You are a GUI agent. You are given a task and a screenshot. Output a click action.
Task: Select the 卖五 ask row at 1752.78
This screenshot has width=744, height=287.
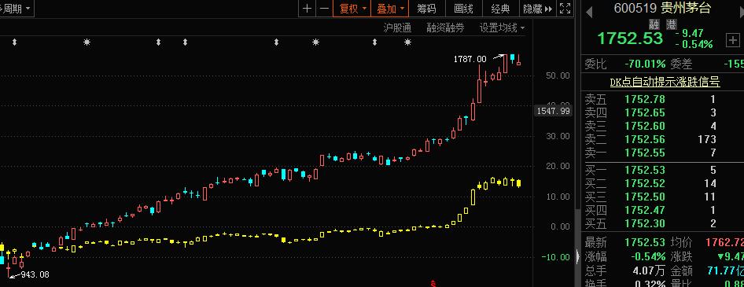click(661, 100)
